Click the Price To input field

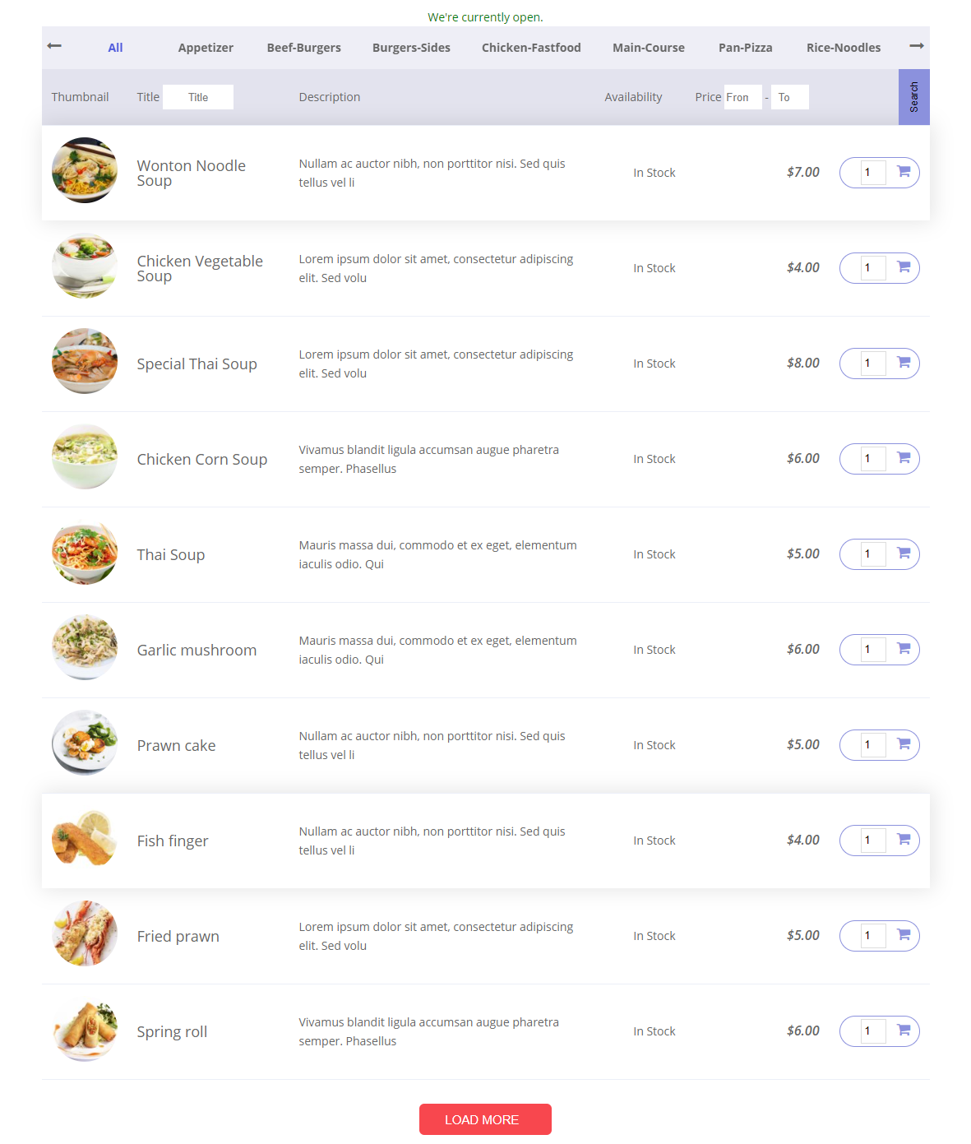tap(789, 97)
